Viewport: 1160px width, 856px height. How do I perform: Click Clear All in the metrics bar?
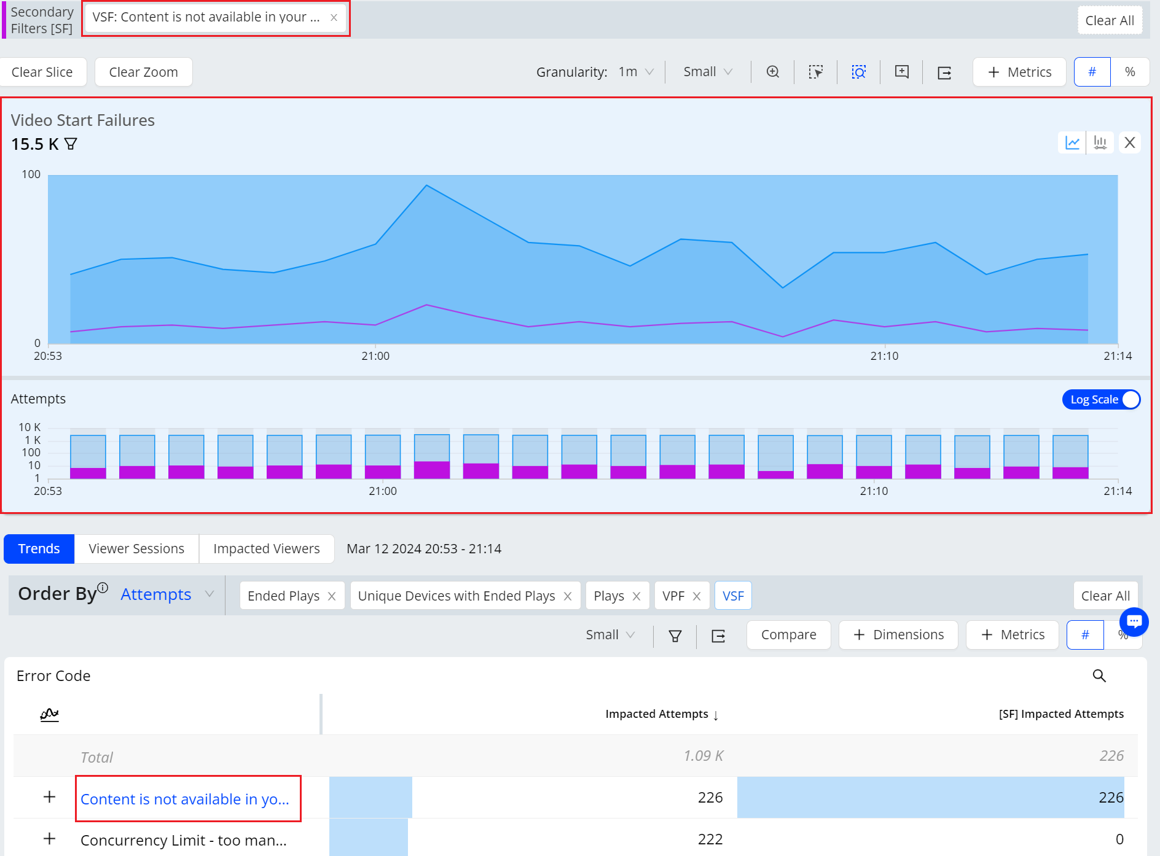point(1105,596)
